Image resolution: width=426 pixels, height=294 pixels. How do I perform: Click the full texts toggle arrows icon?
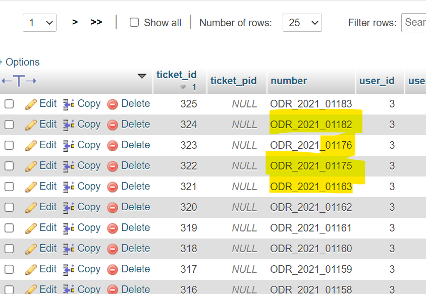19,81
